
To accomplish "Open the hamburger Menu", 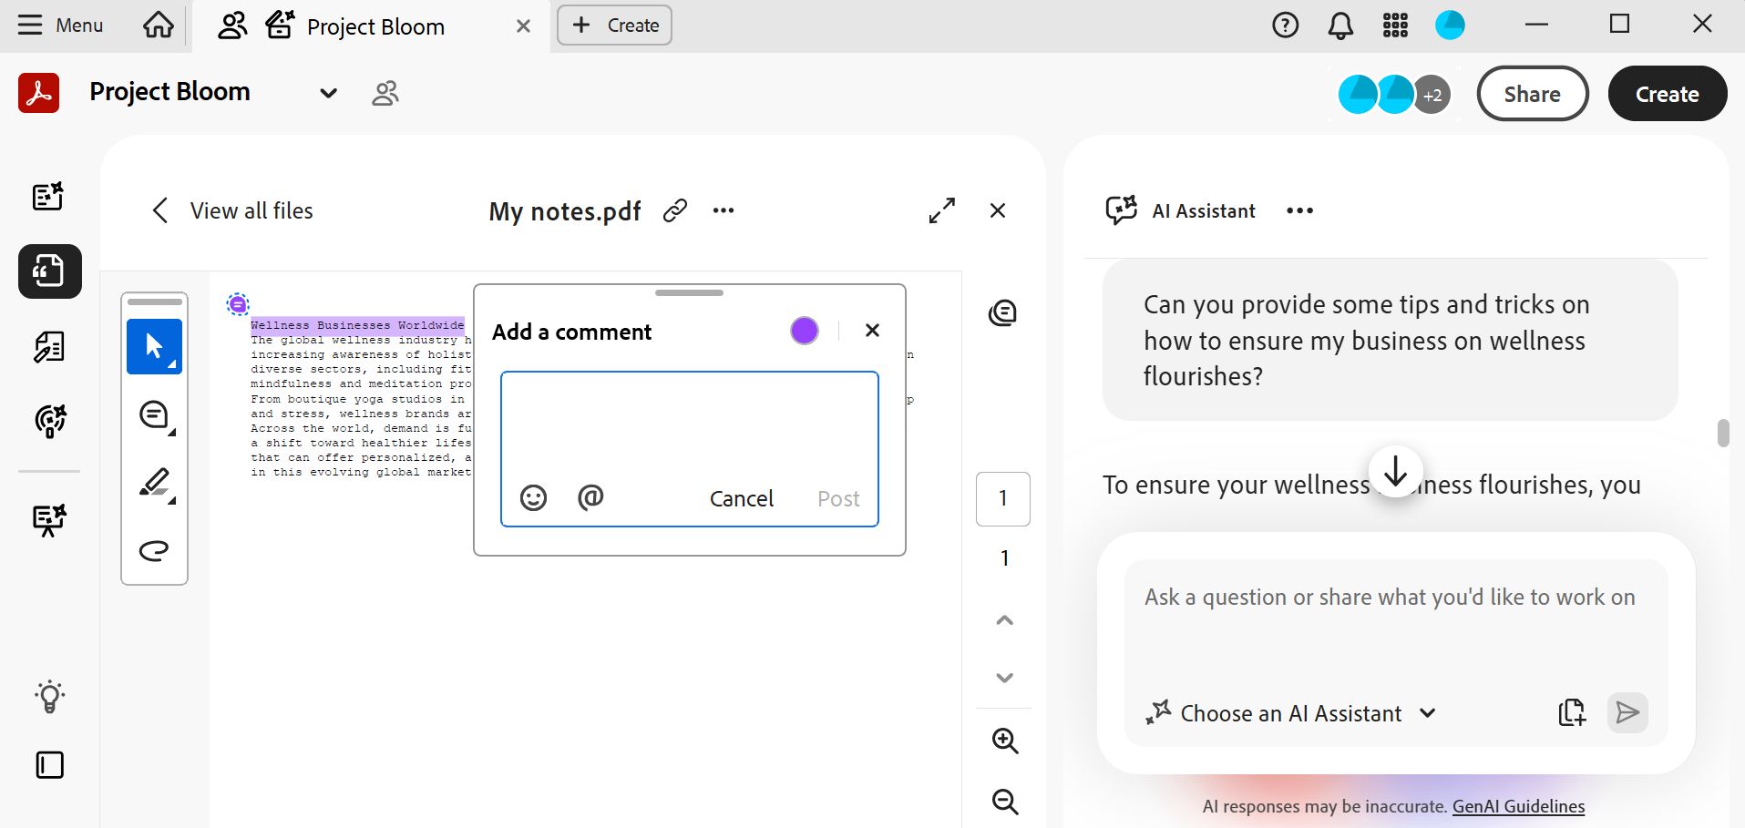I will 60,26.
